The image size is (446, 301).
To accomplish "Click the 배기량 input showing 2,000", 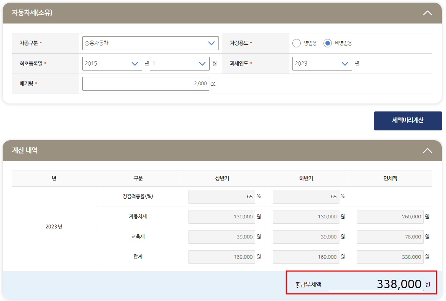I will [146, 83].
